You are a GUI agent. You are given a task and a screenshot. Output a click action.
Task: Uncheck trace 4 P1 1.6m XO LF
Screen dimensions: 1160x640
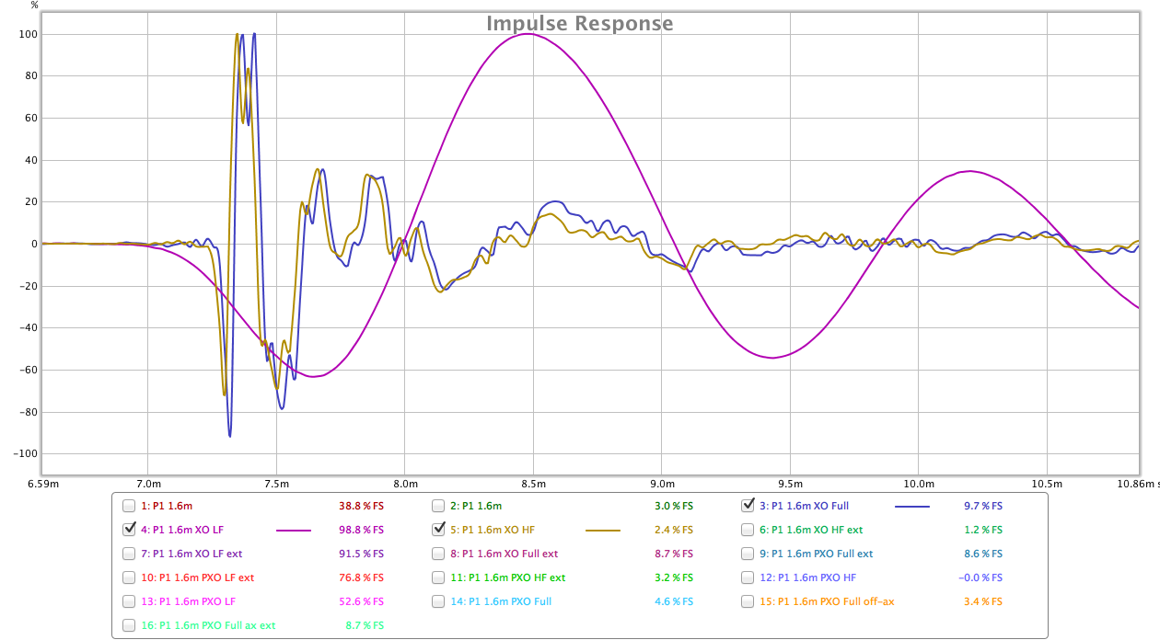pyautogui.click(x=129, y=529)
